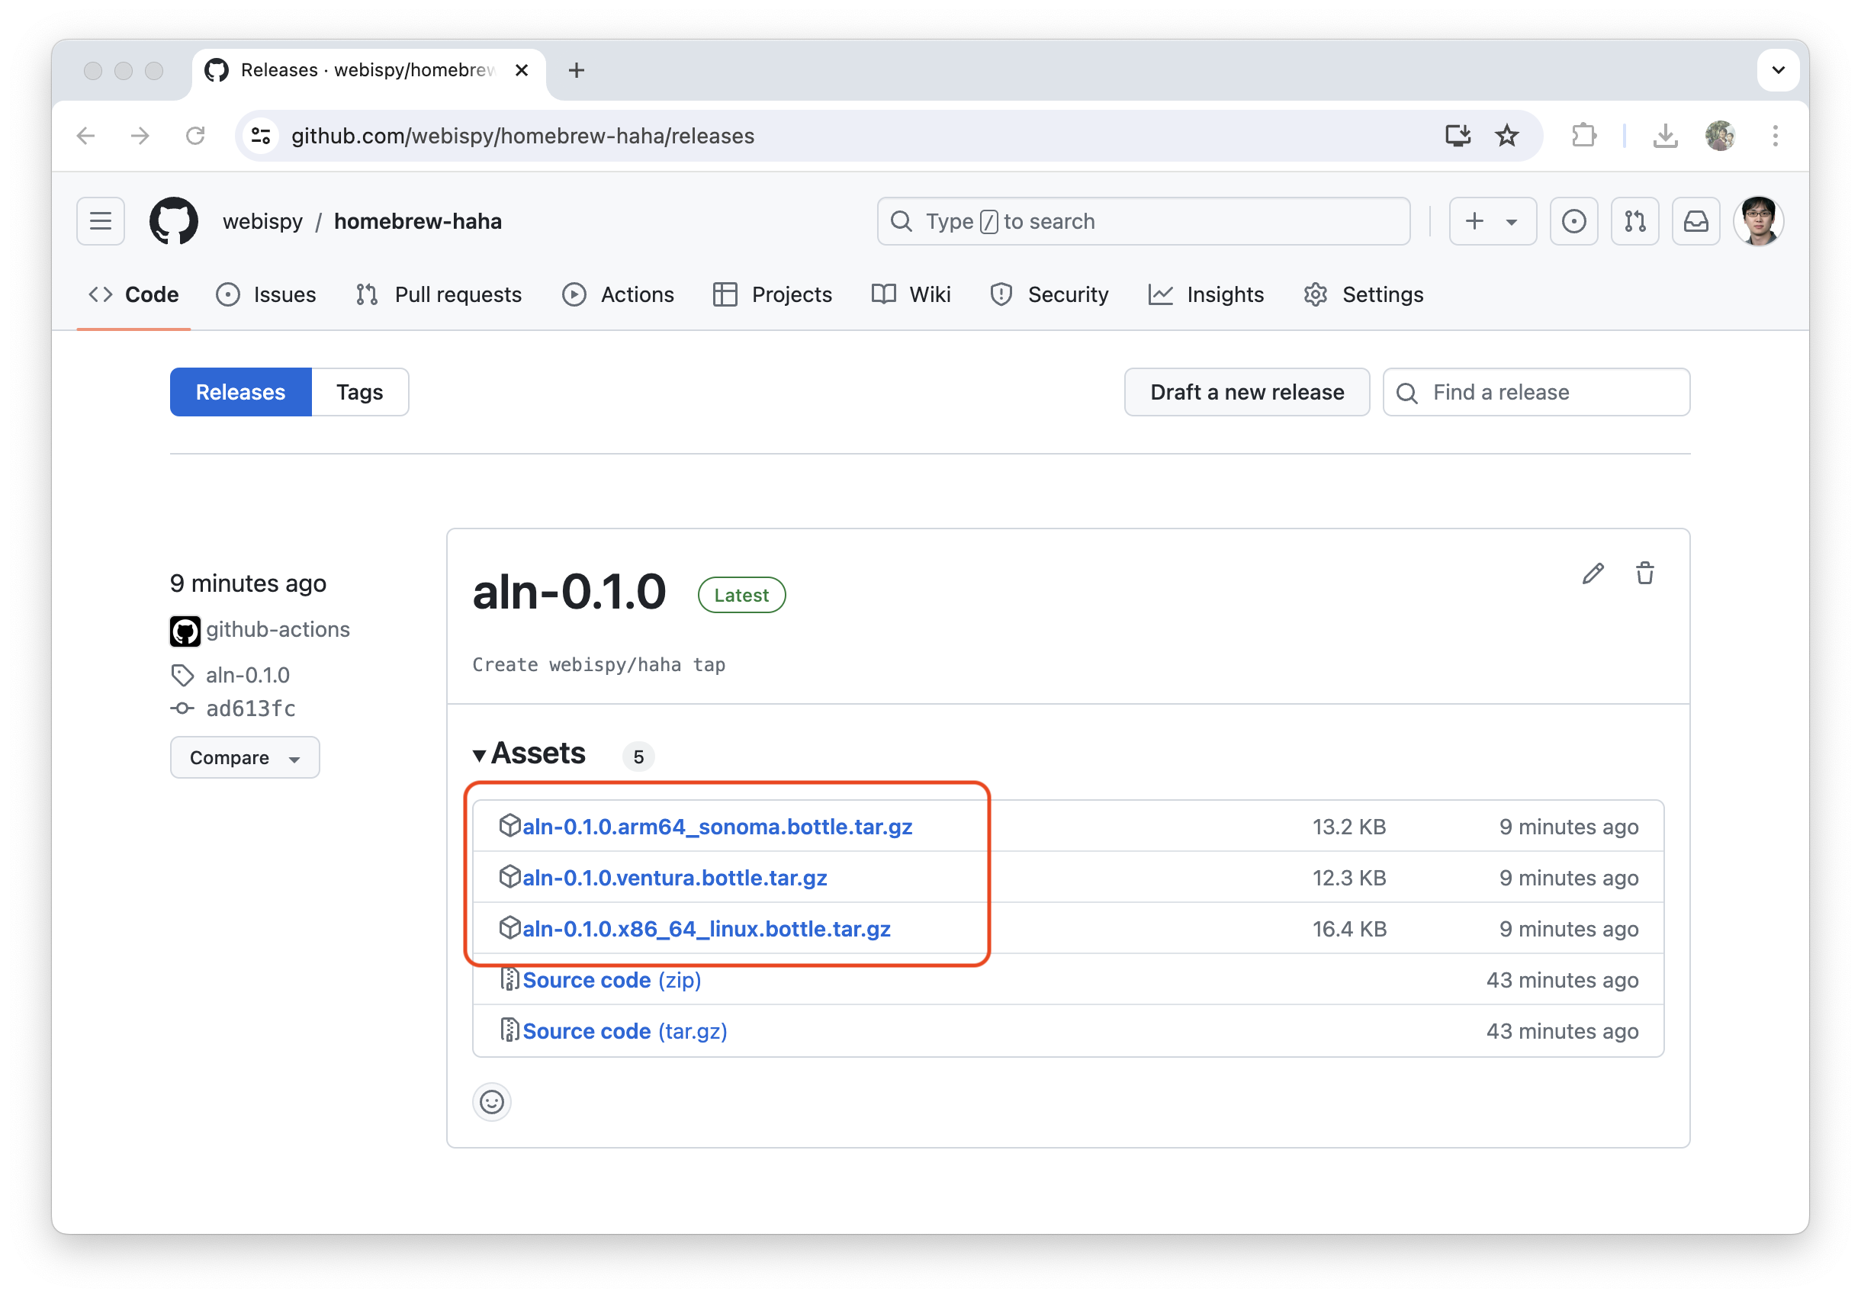The height and width of the screenshot is (1298, 1861).
Task: Open the aln-0.1.0 tag link in sidebar
Action: coord(247,675)
